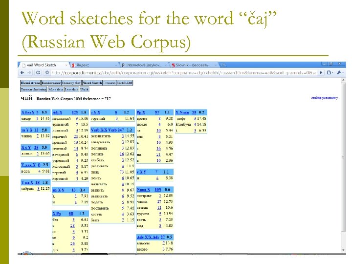Click frequency 73 for пить
This screenshot has width=352, height=264.
pyautogui.click(x=122, y=172)
